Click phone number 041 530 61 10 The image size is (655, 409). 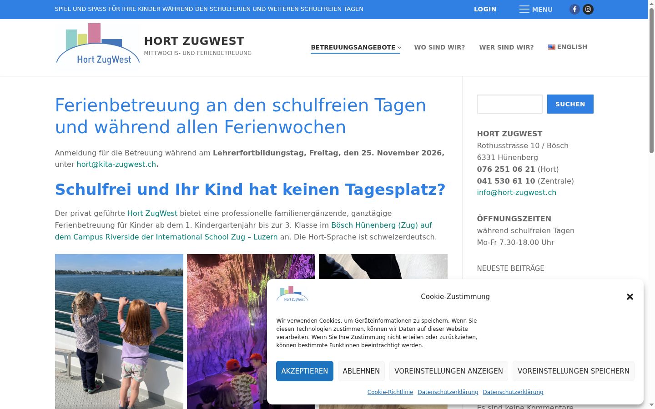click(506, 181)
